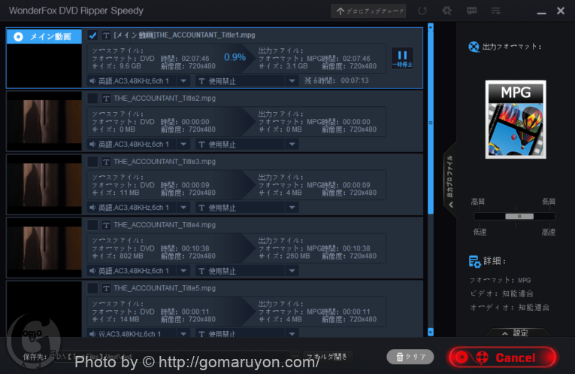Uncheck the checkbox for THE_ACCOUNTANT_Title1.mpg
This screenshot has height=374, width=575.
92,35
